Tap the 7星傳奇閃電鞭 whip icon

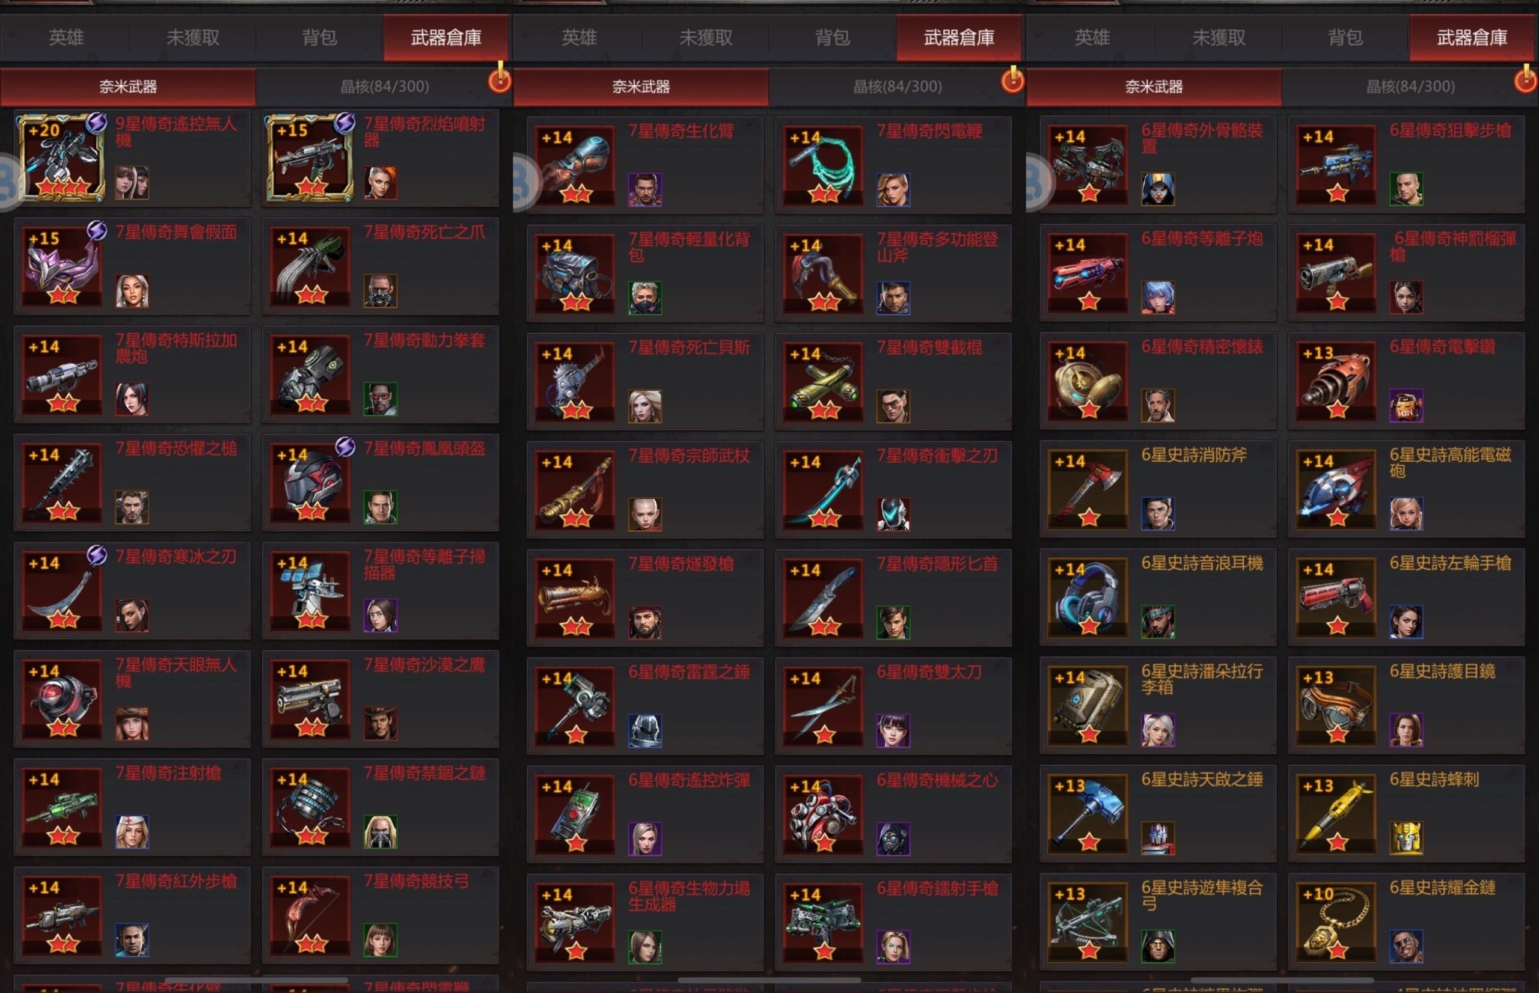pos(824,166)
